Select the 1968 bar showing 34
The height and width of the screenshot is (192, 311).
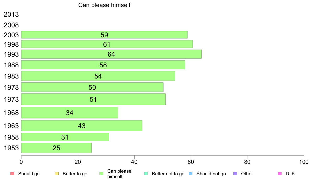point(70,112)
